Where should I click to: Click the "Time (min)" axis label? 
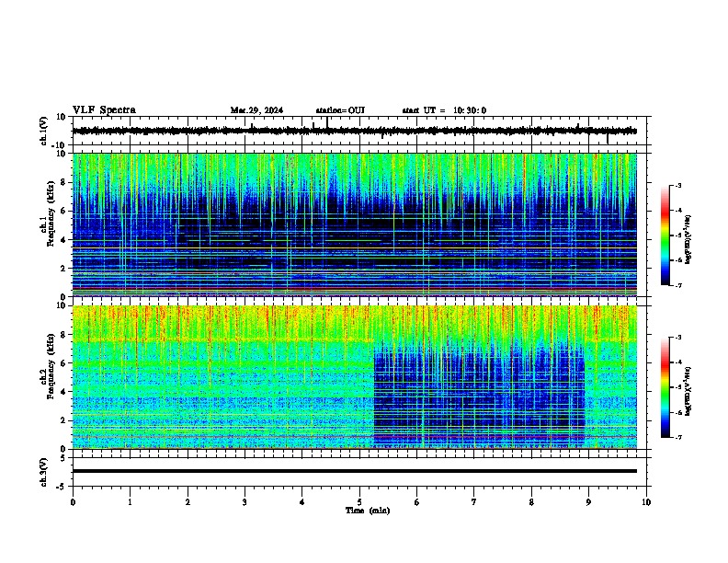(368, 511)
